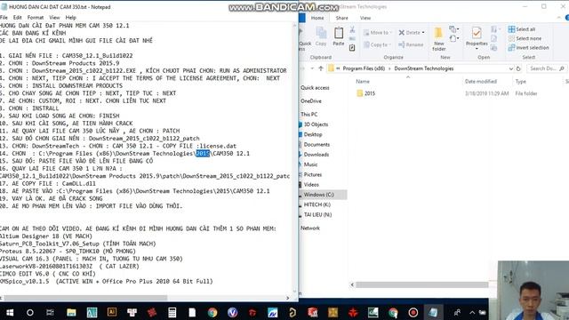Screen dimensions: 569x320
Task: Click the Rename button in Organize group
Action: pyautogui.click(x=411, y=44)
